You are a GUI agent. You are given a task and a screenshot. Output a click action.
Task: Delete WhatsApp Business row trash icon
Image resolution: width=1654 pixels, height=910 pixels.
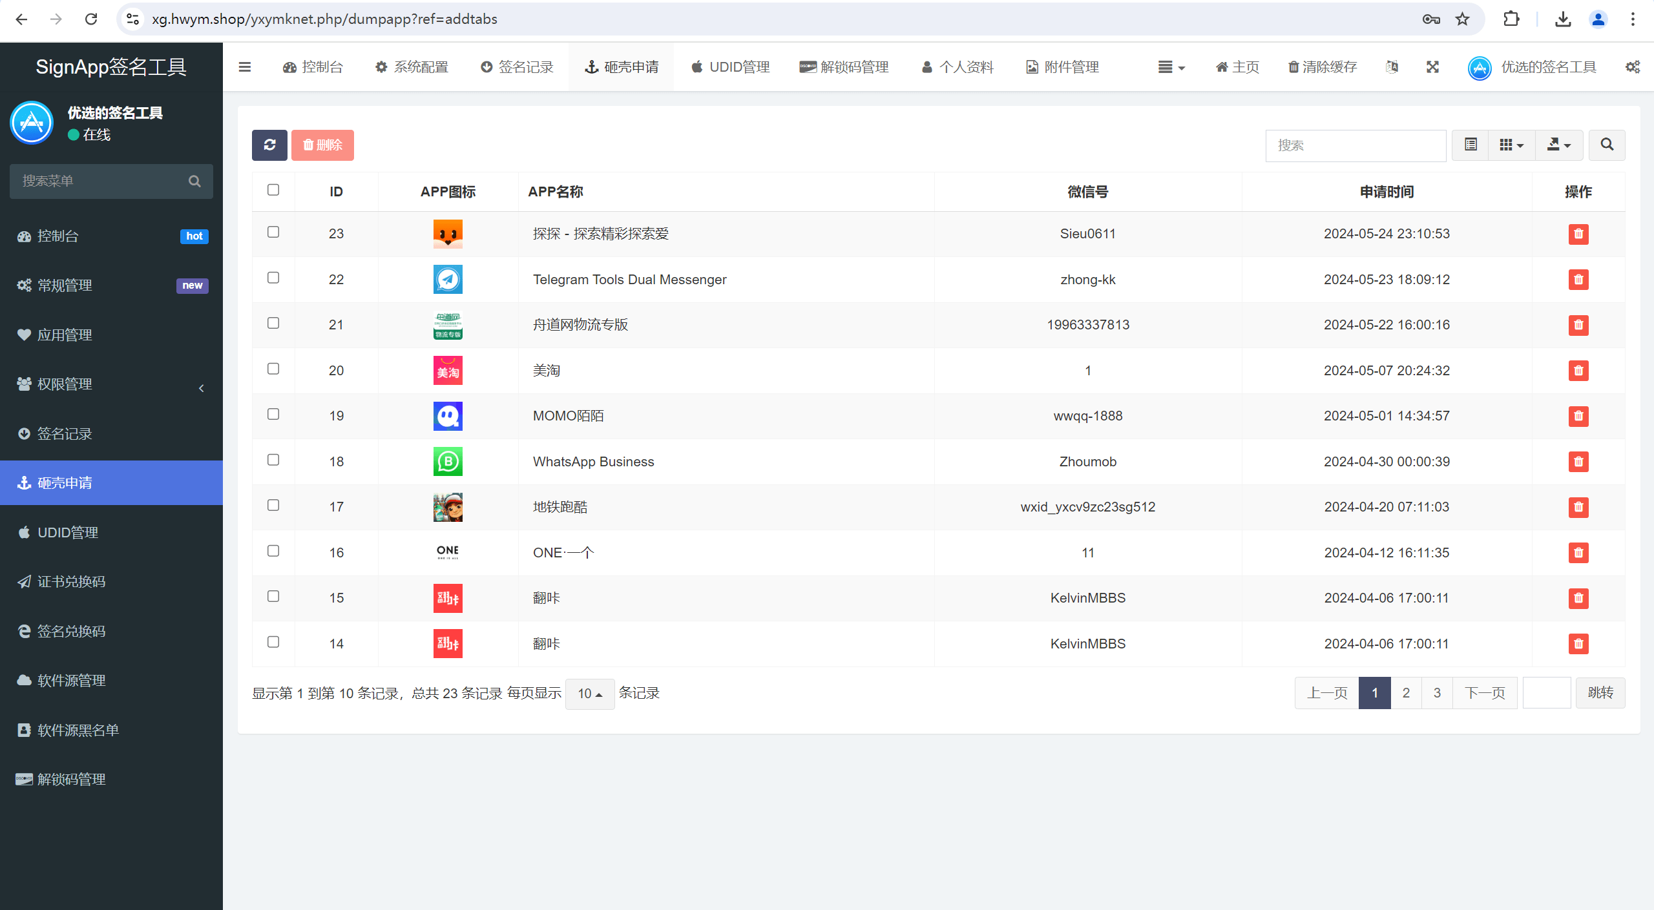pyautogui.click(x=1578, y=462)
